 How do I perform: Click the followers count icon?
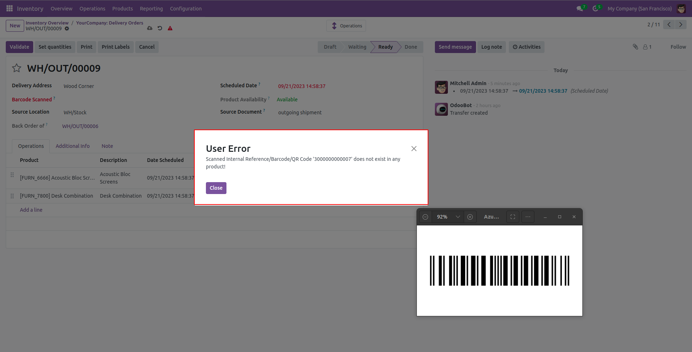pyautogui.click(x=647, y=47)
